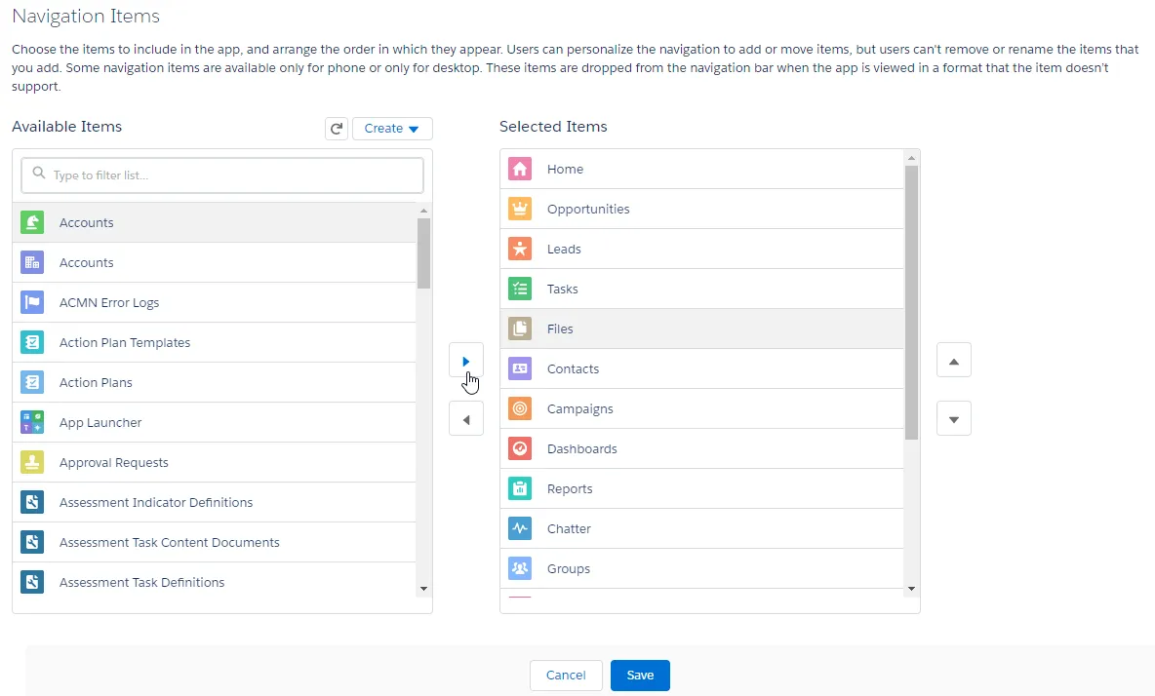Select Files in Selected Items list
1155x696 pixels.
coord(560,329)
